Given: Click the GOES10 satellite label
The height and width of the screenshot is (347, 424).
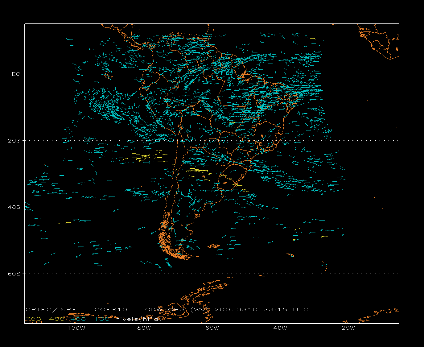Looking at the screenshot, I should point(111,310).
